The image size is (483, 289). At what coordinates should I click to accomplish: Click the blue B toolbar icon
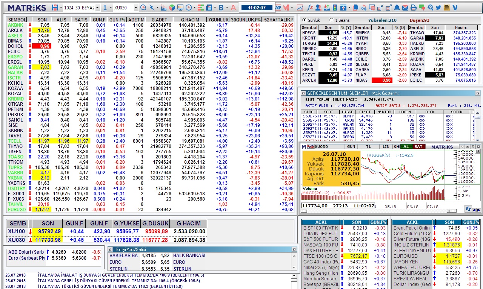click(x=221, y=8)
